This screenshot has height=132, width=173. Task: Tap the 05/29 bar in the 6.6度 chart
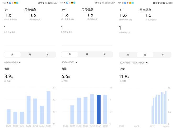(85, 110)
